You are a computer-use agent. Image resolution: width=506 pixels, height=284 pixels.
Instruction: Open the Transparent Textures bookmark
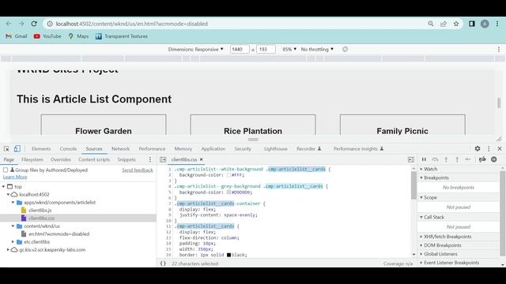point(122,36)
